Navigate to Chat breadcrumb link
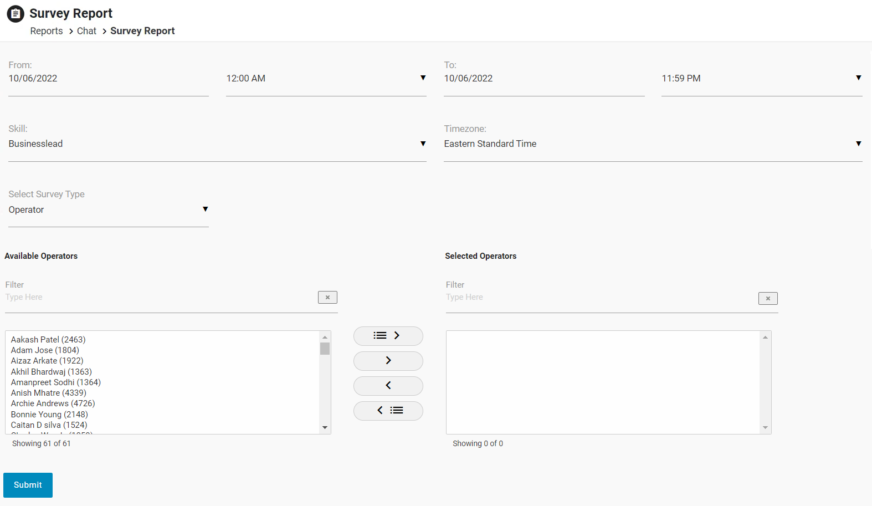 [86, 31]
